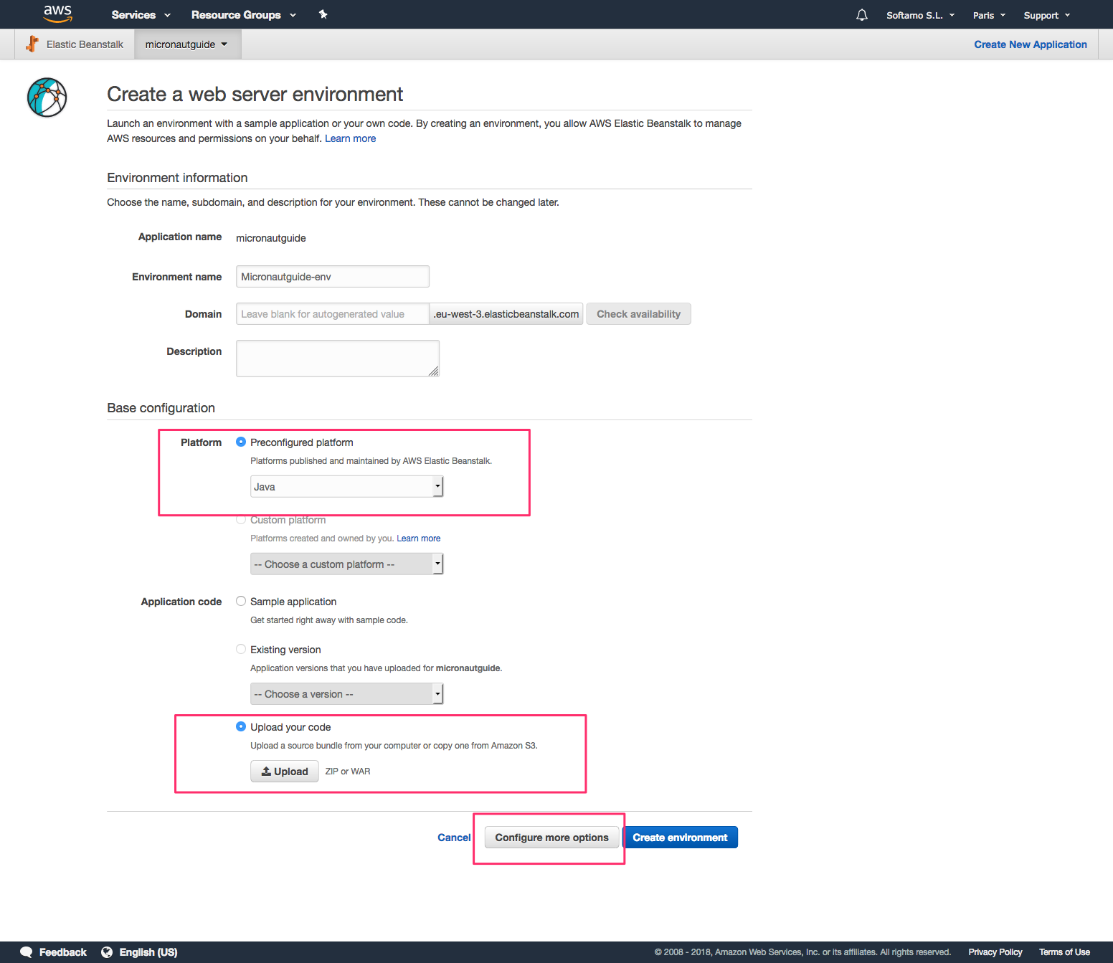This screenshot has width=1113, height=963.
Task: Click the Environment name text field
Action: [x=332, y=277]
